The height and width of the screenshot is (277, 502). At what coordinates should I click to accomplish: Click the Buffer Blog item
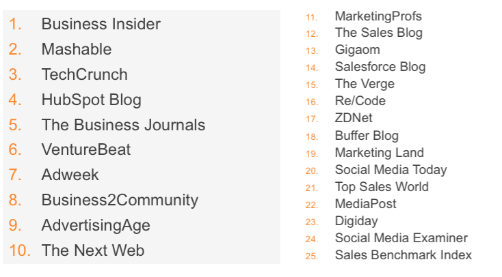pos(367,136)
